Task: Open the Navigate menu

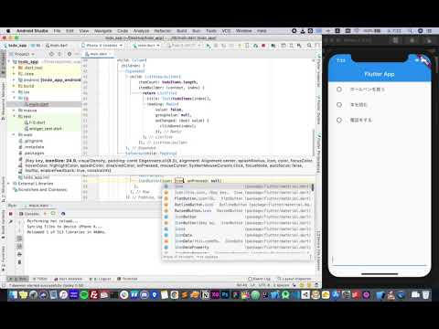Action: [103, 31]
